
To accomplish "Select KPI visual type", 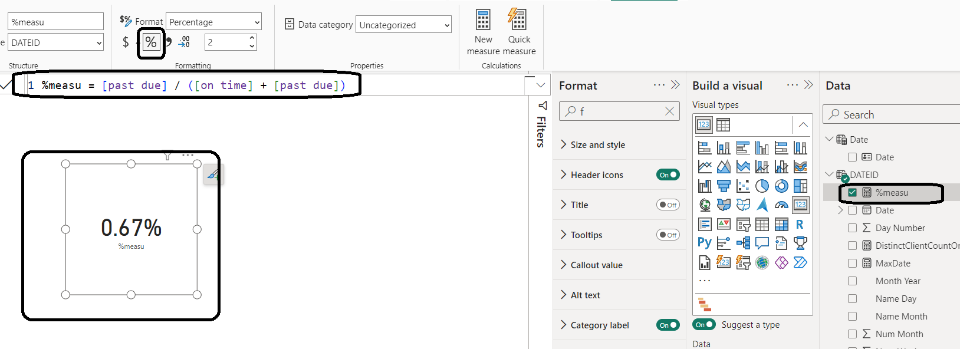I will coord(724,224).
